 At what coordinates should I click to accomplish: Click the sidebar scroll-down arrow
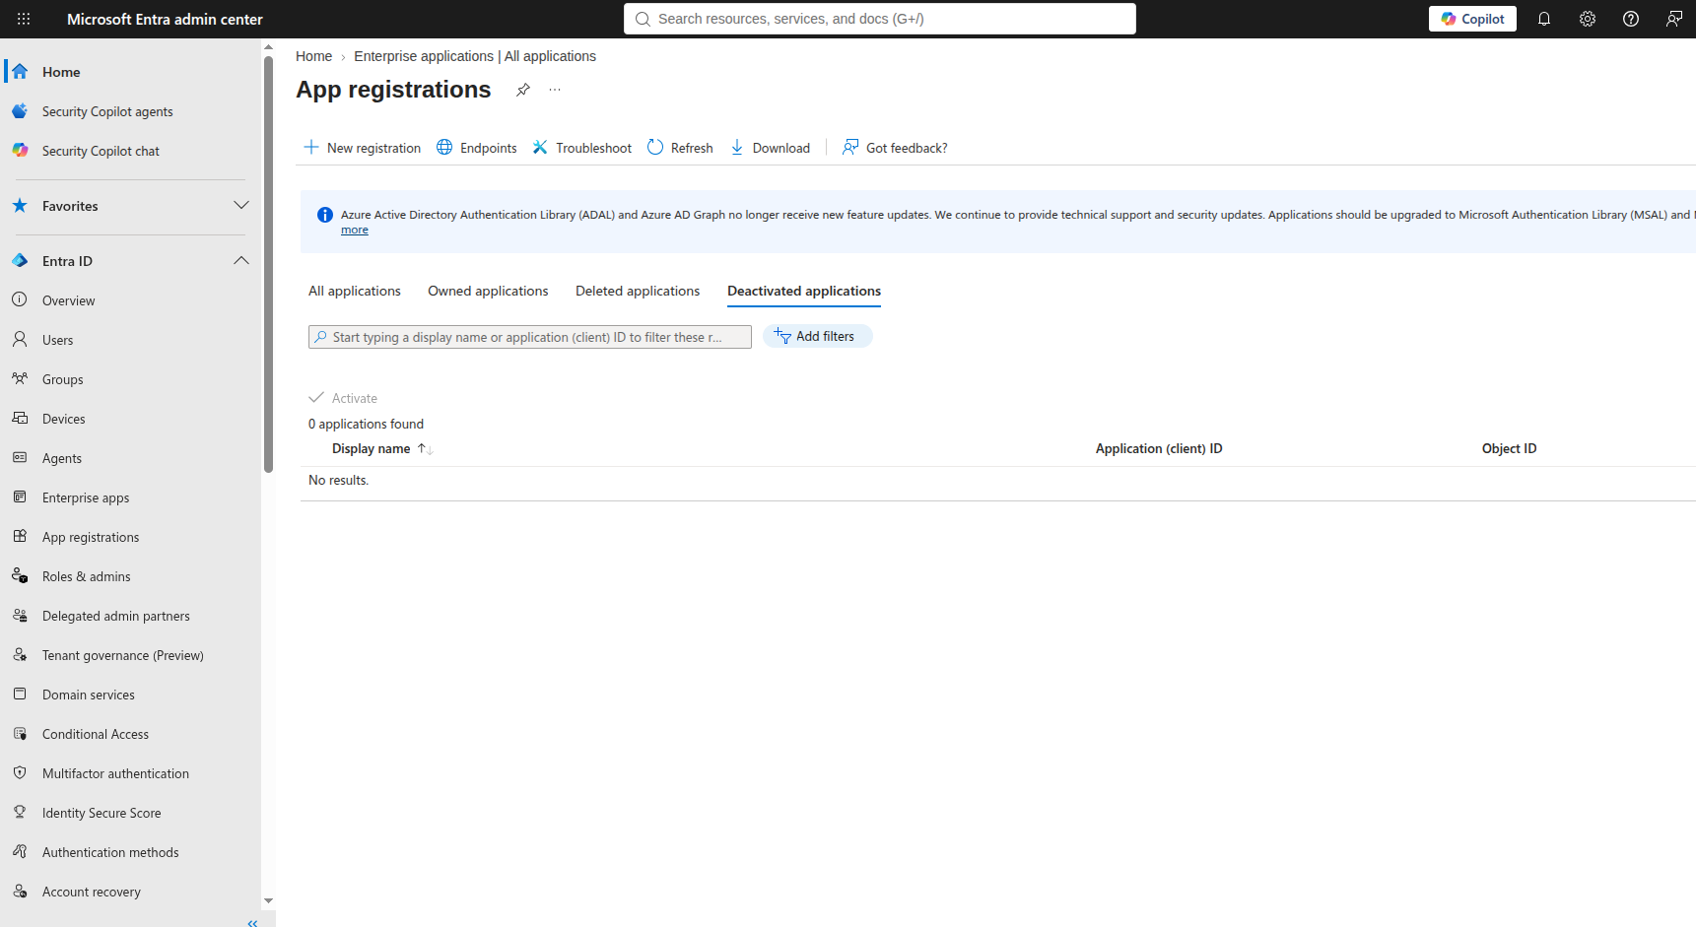pyautogui.click(x=268, y=900)
